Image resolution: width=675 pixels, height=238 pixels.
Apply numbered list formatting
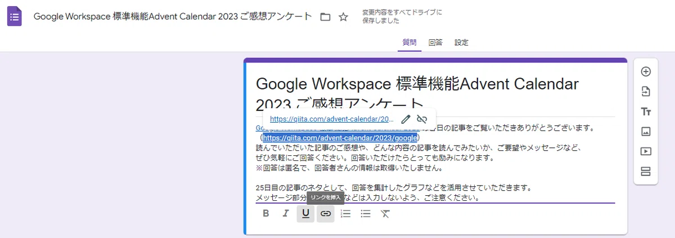[x=346, y=213]
